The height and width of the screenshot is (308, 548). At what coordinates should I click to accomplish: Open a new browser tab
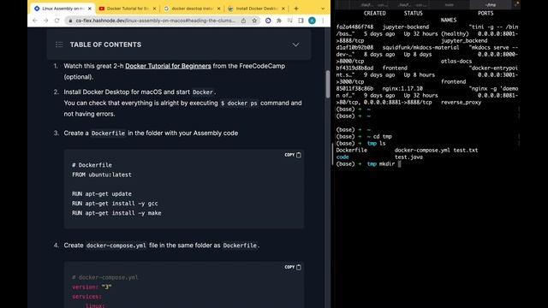click(x=296, y=9)
